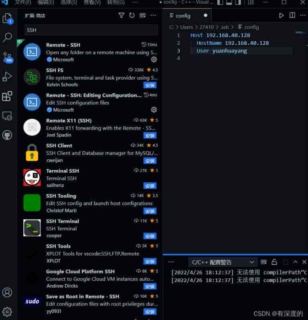
Task: Click the SSH extension search box
Action: click(x=91, y=30)
